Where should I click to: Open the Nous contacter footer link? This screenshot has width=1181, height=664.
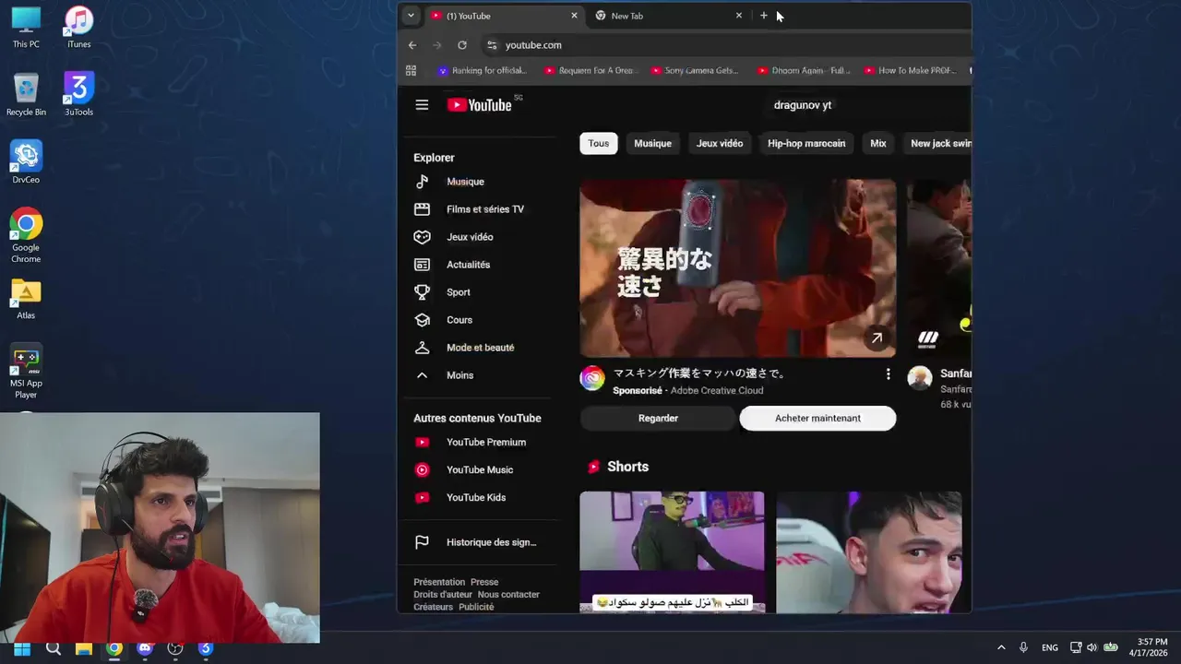pos(508,595)
